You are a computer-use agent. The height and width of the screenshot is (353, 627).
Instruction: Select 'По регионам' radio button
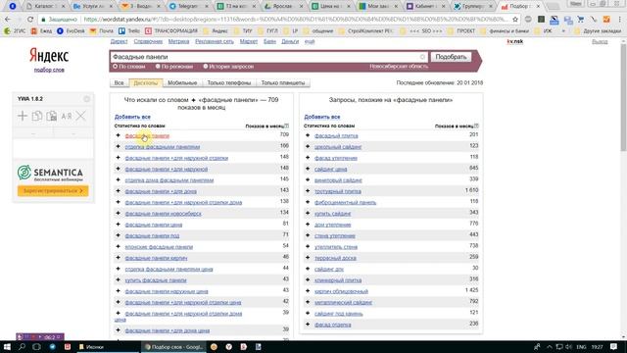[158, 67]
